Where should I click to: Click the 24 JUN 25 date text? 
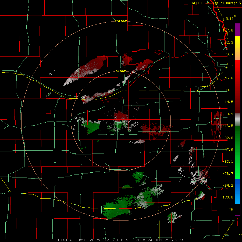click(x=159, y=240)
